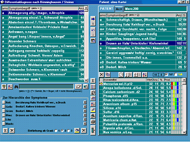Clear the search field with the eraser icon
The image size is (190, 142).
coord(79,87)
